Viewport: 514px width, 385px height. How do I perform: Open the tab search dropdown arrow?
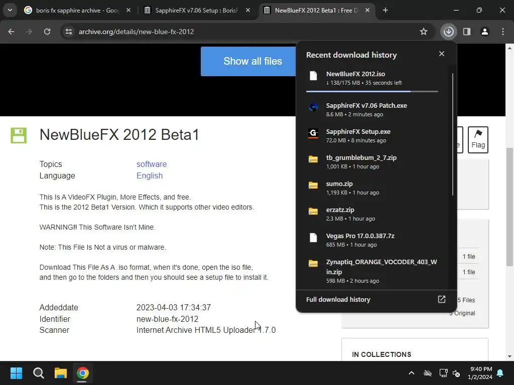tap(10, 10)
